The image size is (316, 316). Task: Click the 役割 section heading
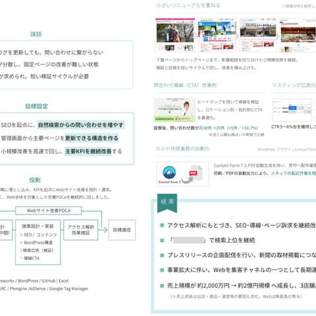click(x=35, y=180)
